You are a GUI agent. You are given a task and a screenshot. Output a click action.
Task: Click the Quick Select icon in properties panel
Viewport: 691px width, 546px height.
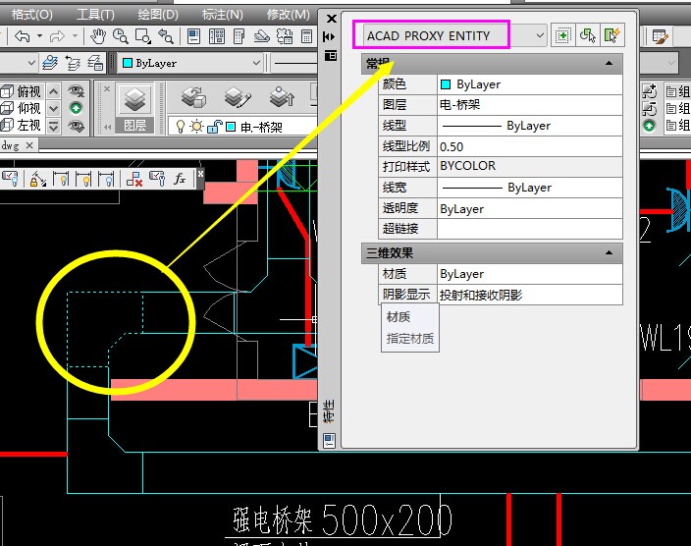(612, 35)
